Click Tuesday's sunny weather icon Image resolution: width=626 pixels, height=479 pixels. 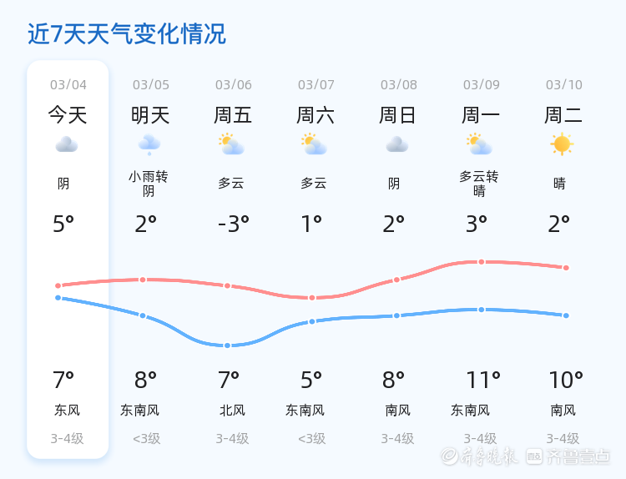562,144
